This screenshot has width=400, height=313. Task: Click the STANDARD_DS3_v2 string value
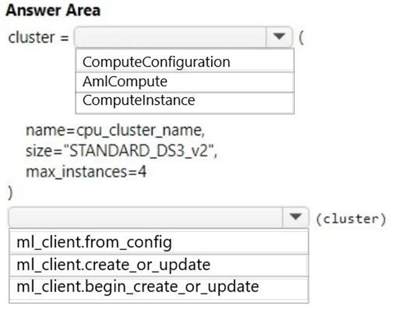[139, 151]
